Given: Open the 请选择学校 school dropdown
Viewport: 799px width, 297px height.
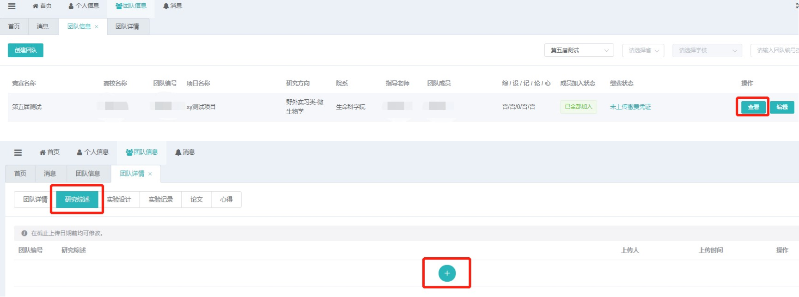Looking at the screenshot, I should click(707, 50).
